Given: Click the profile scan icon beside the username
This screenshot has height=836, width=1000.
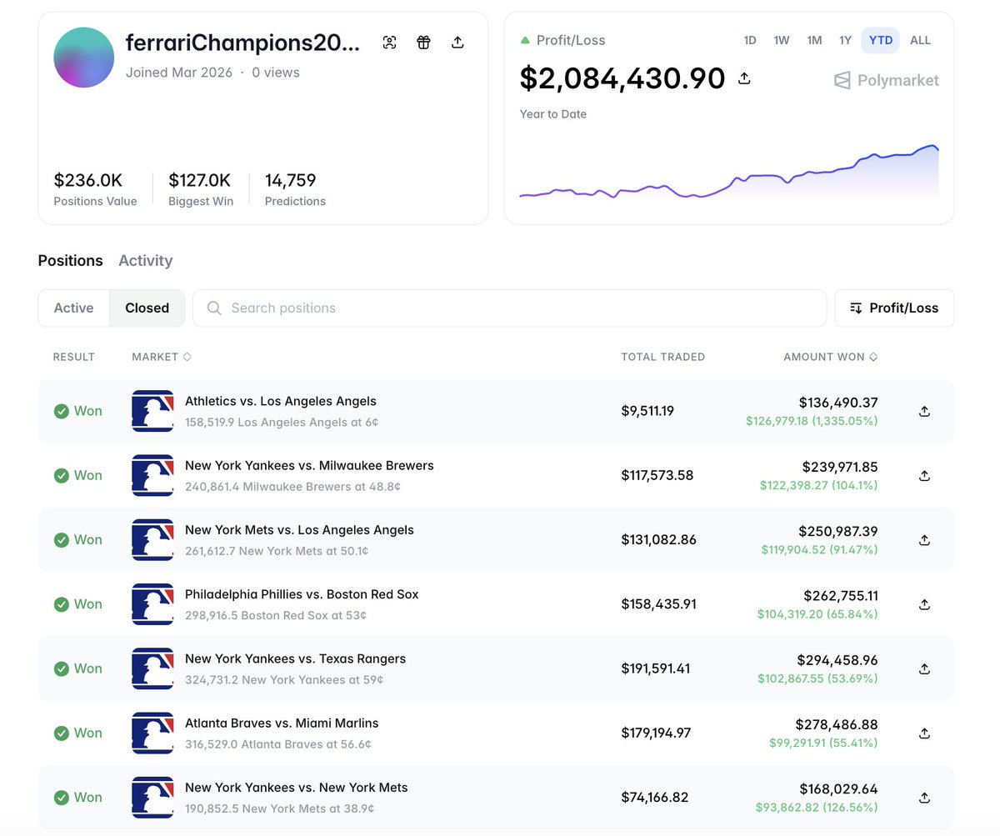Looking at the screenshot, I should pyautogui.click(x=389, y=43).
